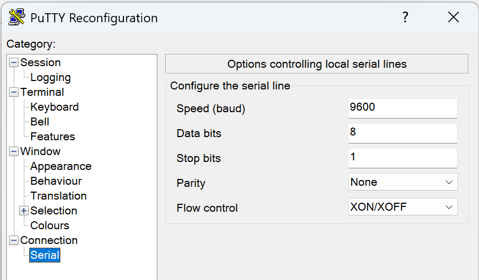Collapse the Session tree node
Image resolution: width=479 pixels, height=280 pixels.
[x=14, y=62]
